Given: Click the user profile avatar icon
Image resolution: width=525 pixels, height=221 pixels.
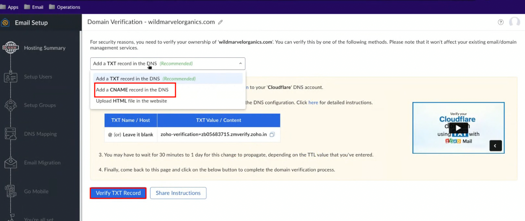Looking at the screenshot, I should 514,22.
